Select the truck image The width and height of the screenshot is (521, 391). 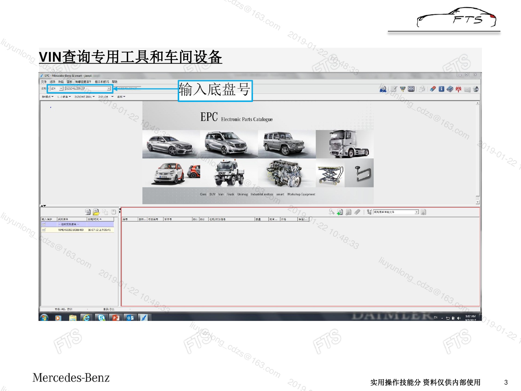[x=345, y=144]
